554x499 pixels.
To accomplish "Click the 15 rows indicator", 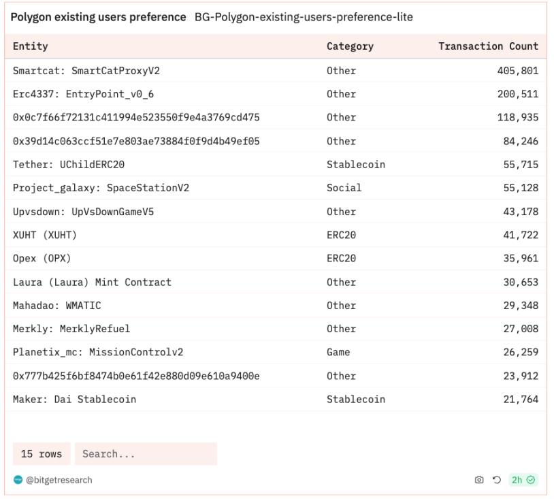I will pyautogui.click(x=42, y=454).
